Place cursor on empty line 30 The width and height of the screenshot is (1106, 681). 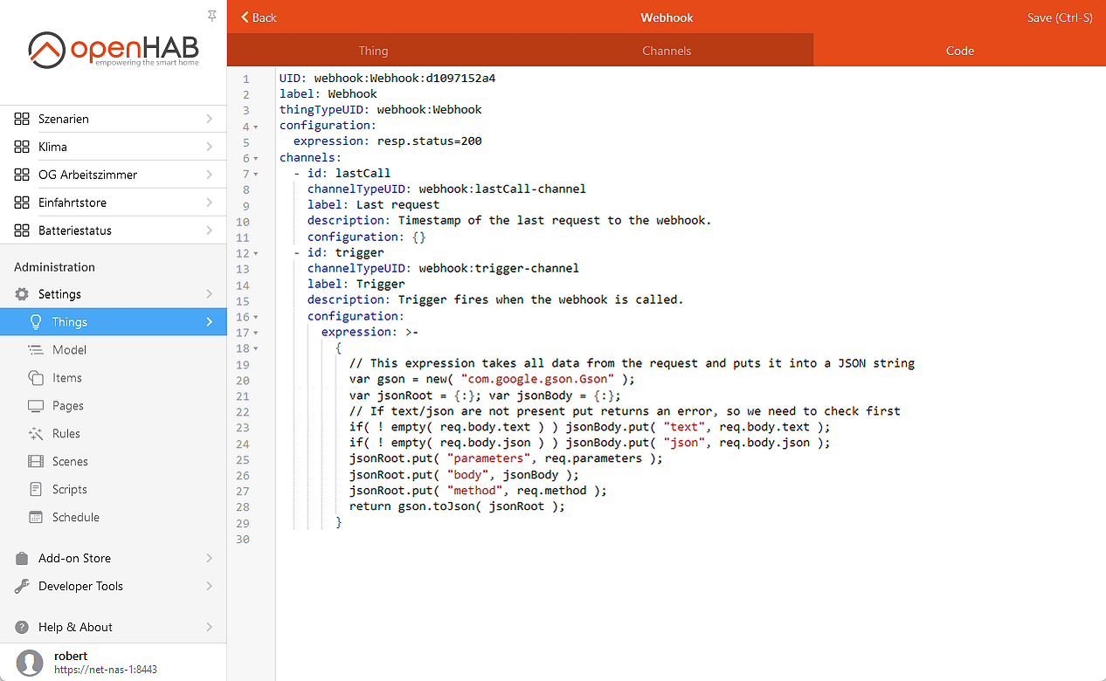[690, 540]
